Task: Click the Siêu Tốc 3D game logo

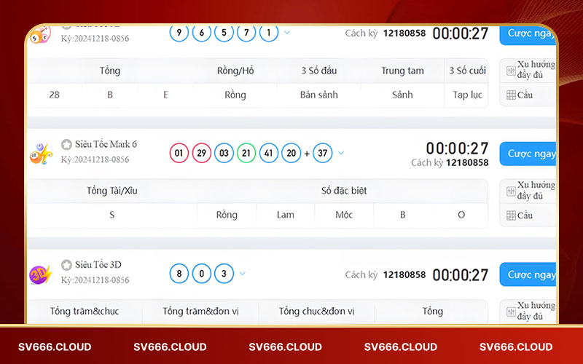Action: point(40,274)
